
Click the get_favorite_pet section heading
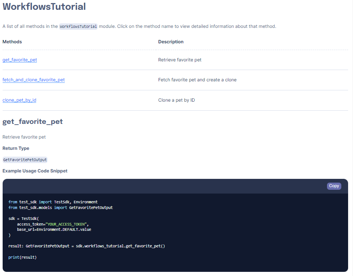(32, 121)
